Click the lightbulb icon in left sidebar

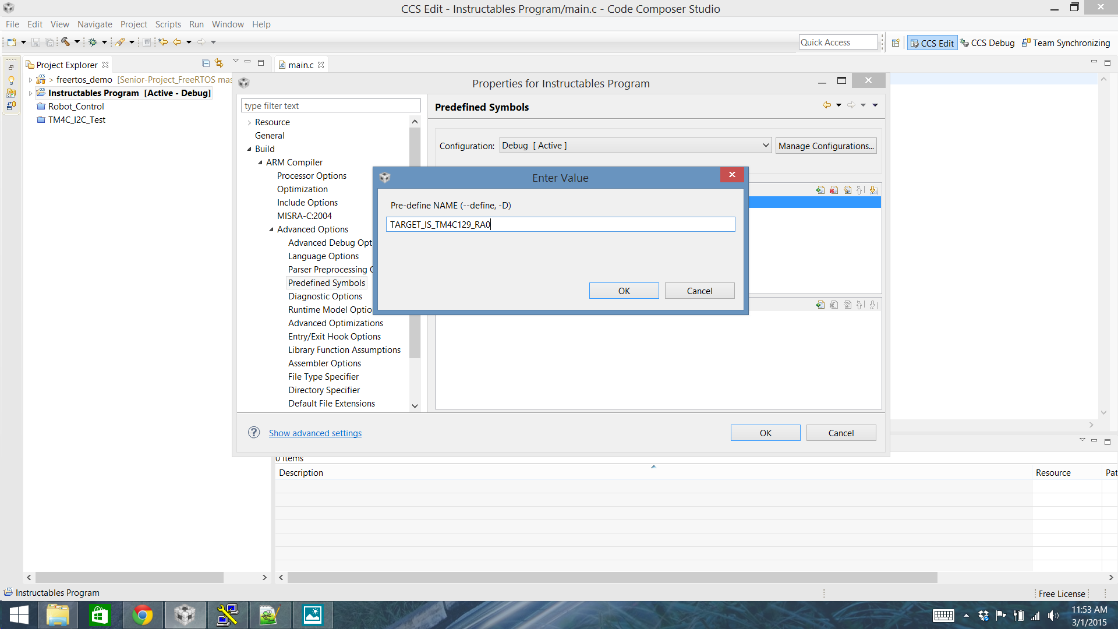11,80
